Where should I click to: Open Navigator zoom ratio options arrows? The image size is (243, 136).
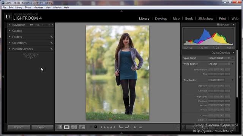tap(52, 25)
